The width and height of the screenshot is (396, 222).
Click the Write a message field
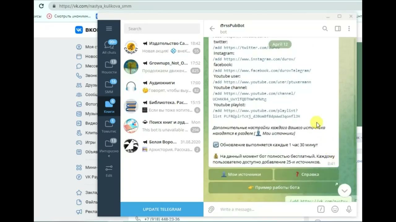(x=266, y=209)
